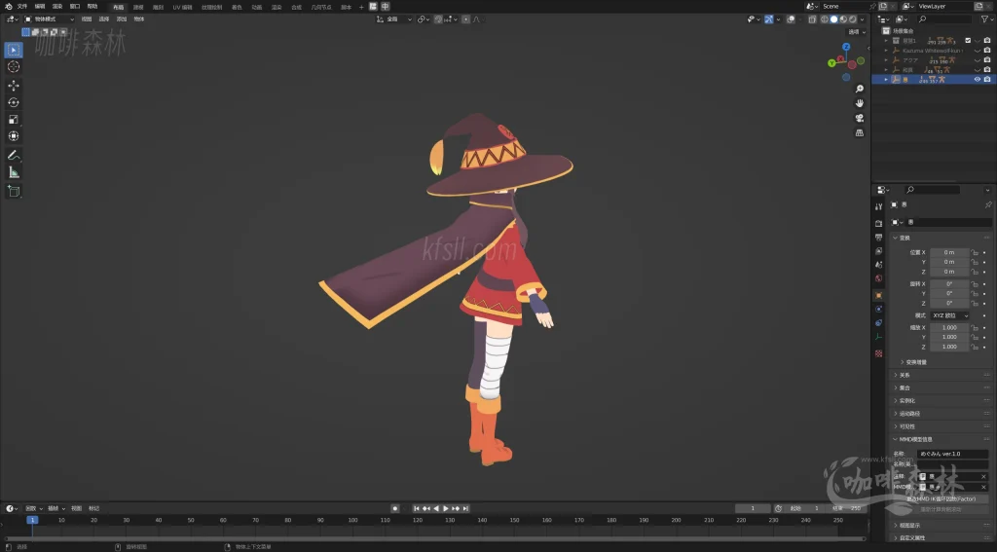Choose the Annotate pencil tool

(14, 156)
